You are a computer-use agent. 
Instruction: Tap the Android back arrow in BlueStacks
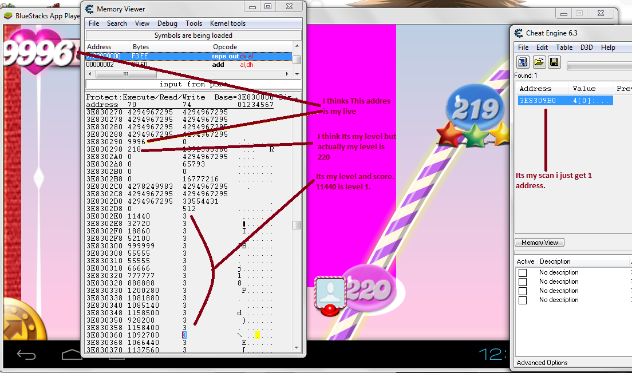pyautogui.click(x=26, y=355)
